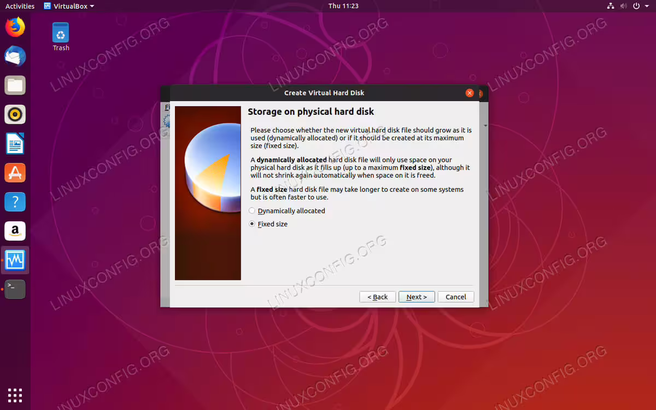656x410 pixels.
Task: Click the Back button
Action: point(377,297)
